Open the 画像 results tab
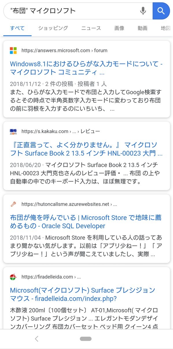 pyautogui.click(x=119, y=28)
